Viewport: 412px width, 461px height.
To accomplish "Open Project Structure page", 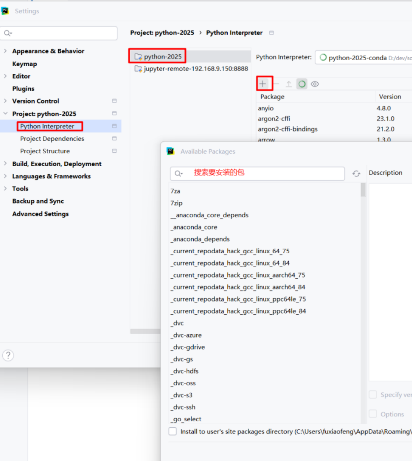I will click(45, 151).
